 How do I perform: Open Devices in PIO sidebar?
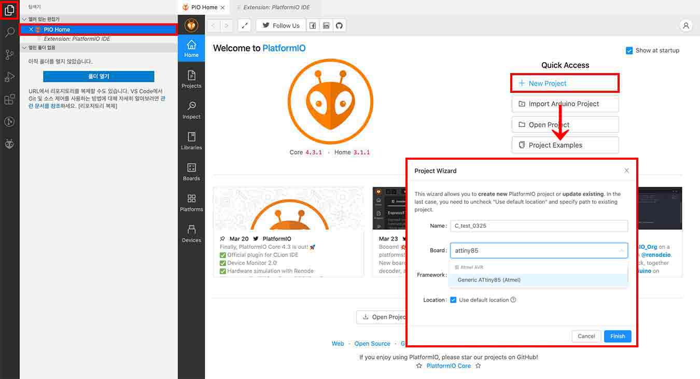191,233
